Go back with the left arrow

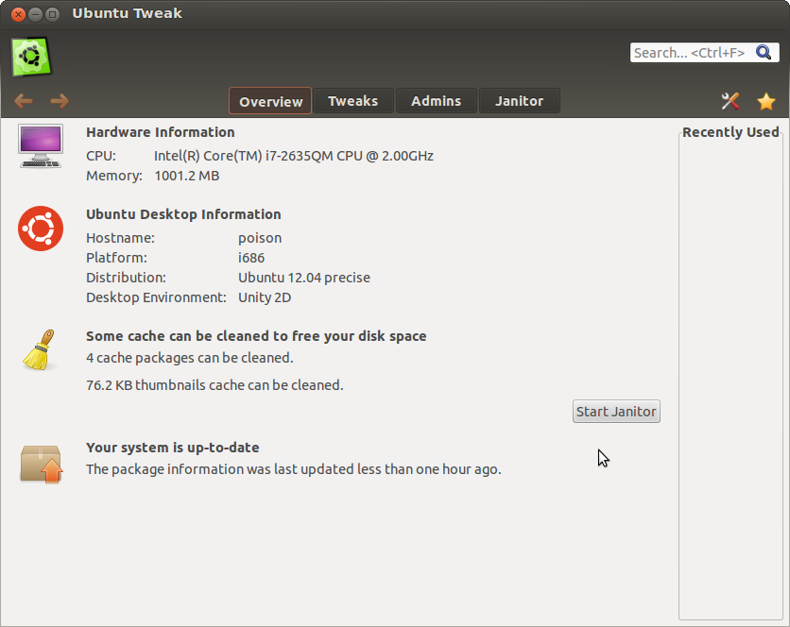24,101
